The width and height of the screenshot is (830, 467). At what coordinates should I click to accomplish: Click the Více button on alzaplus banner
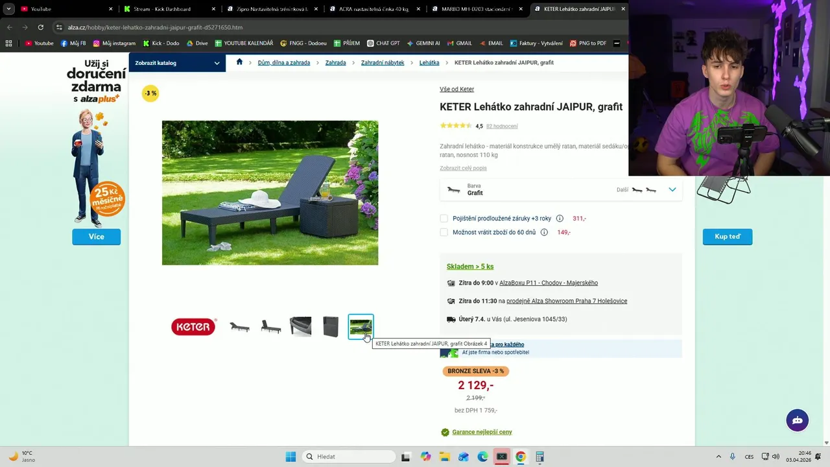97,237
